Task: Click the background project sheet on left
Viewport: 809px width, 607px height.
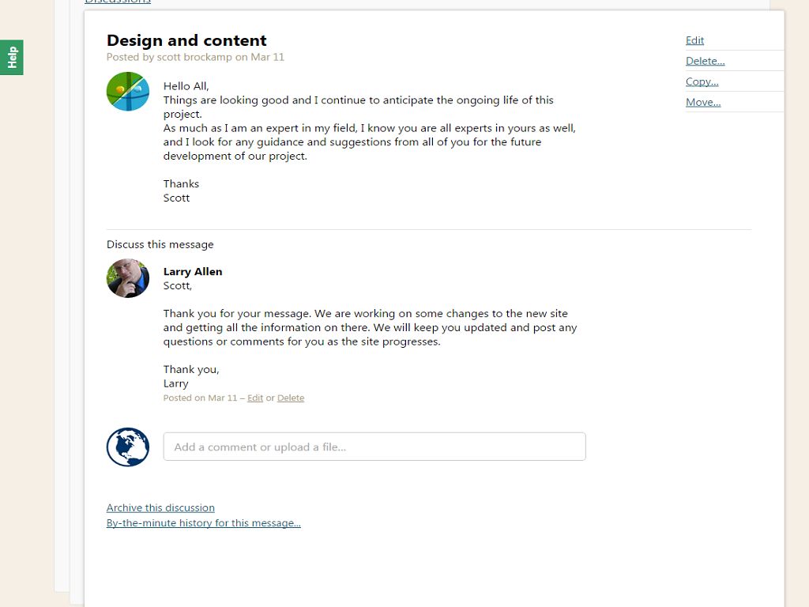Action: coord(62,316)
